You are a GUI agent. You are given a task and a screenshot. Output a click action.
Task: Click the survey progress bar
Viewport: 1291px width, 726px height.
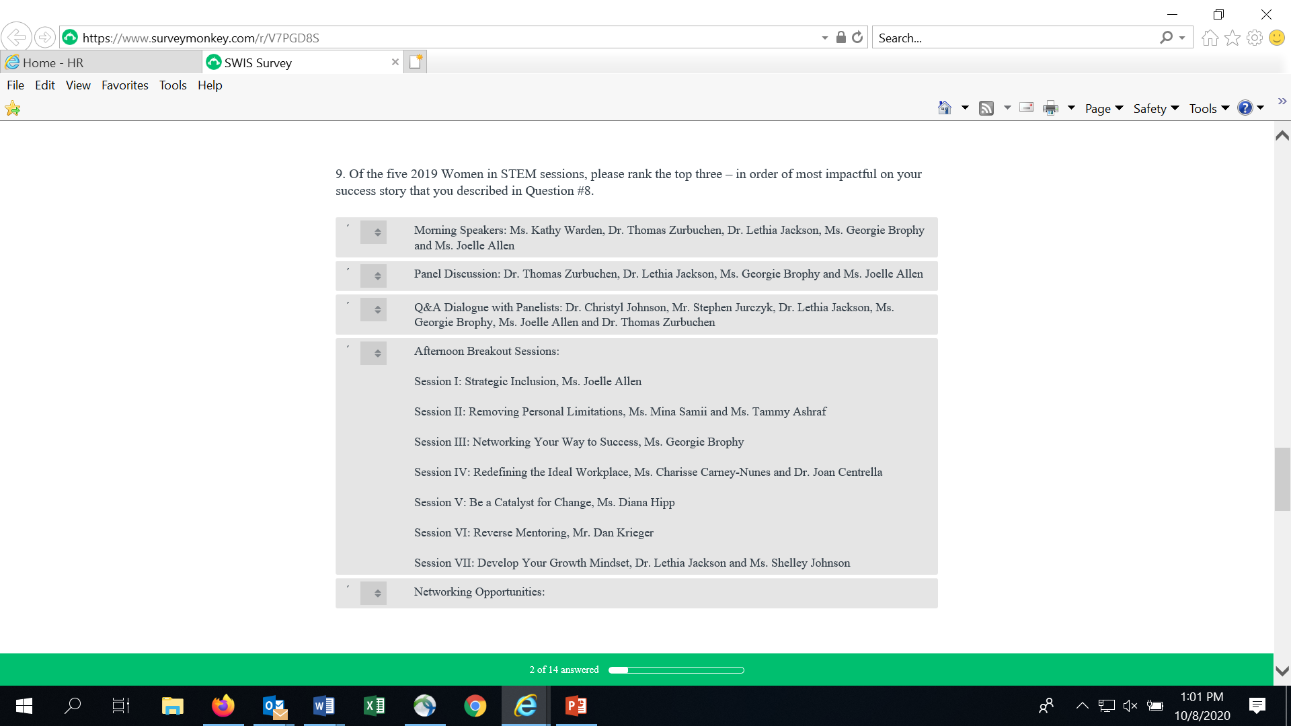(x=676, y=670)
